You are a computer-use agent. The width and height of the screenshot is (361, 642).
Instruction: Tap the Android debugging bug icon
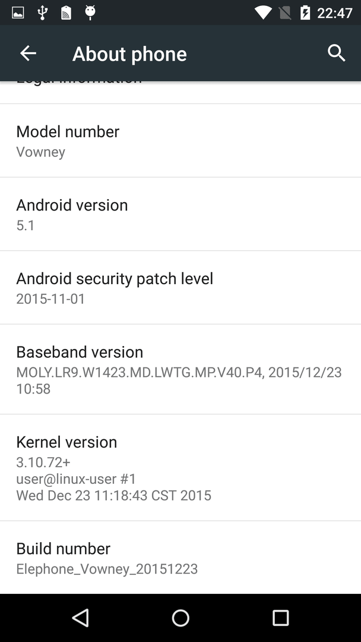pos(90,12)
